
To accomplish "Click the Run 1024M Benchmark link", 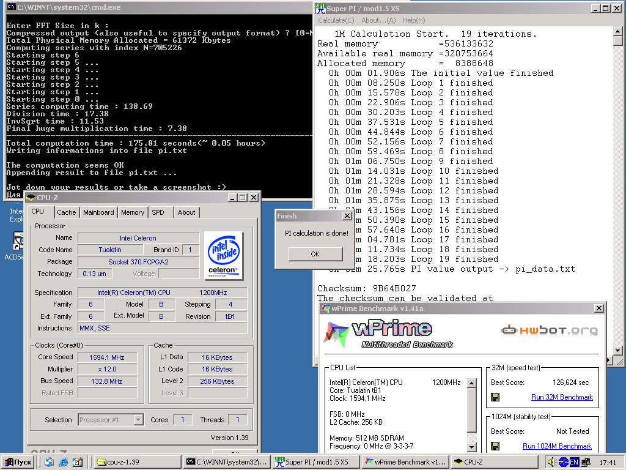I will pyautogui.click(x=557, y=446).
